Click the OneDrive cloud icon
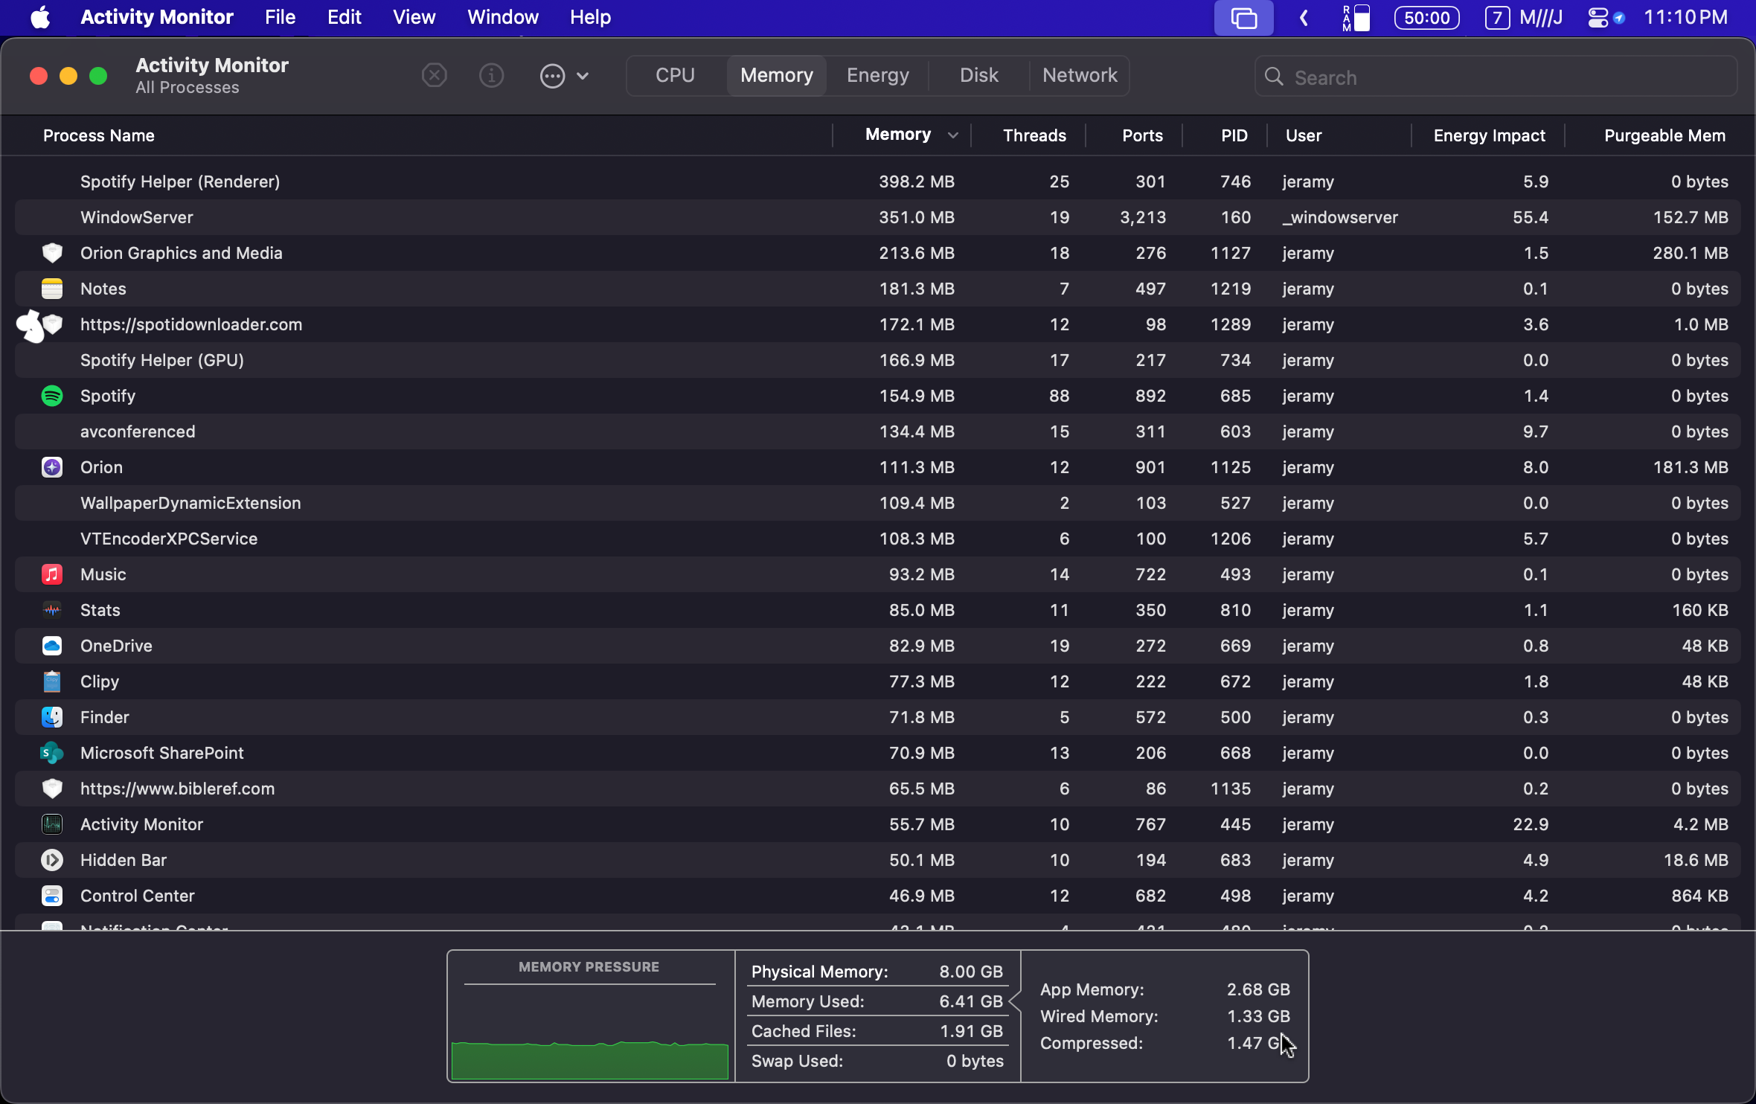Image resolution: width=1756 pixels, height=1104 pixels. 52,646
